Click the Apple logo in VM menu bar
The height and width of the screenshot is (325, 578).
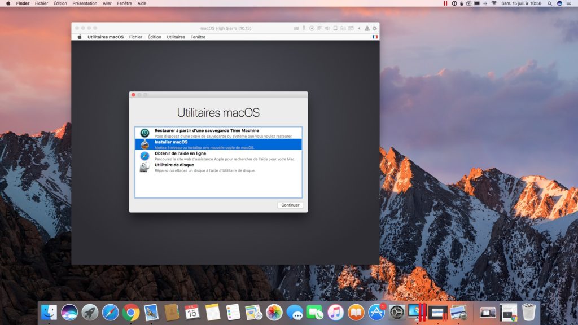point(79,37)
